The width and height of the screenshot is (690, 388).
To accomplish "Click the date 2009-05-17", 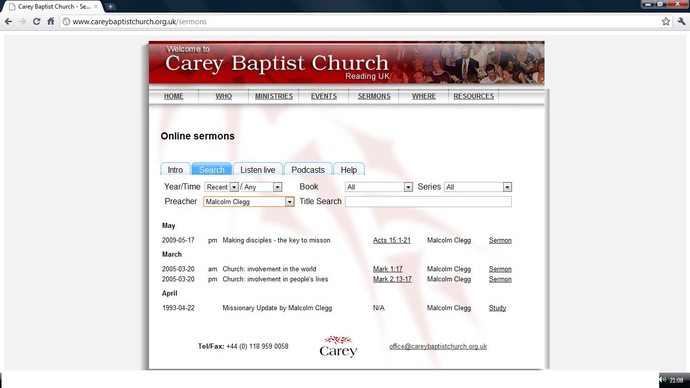I will tap(178, 240).
